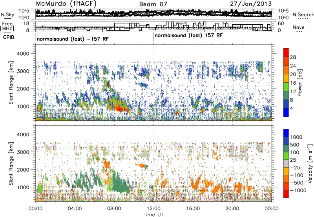Click orange V-shaped velocity echo near 16:00
This screenshot has height=217, width=314.
coord(196,183)
